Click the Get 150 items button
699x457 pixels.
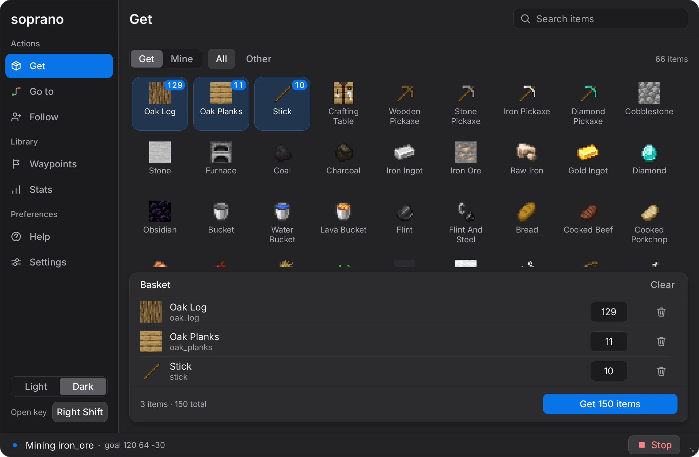click(610, 404)
